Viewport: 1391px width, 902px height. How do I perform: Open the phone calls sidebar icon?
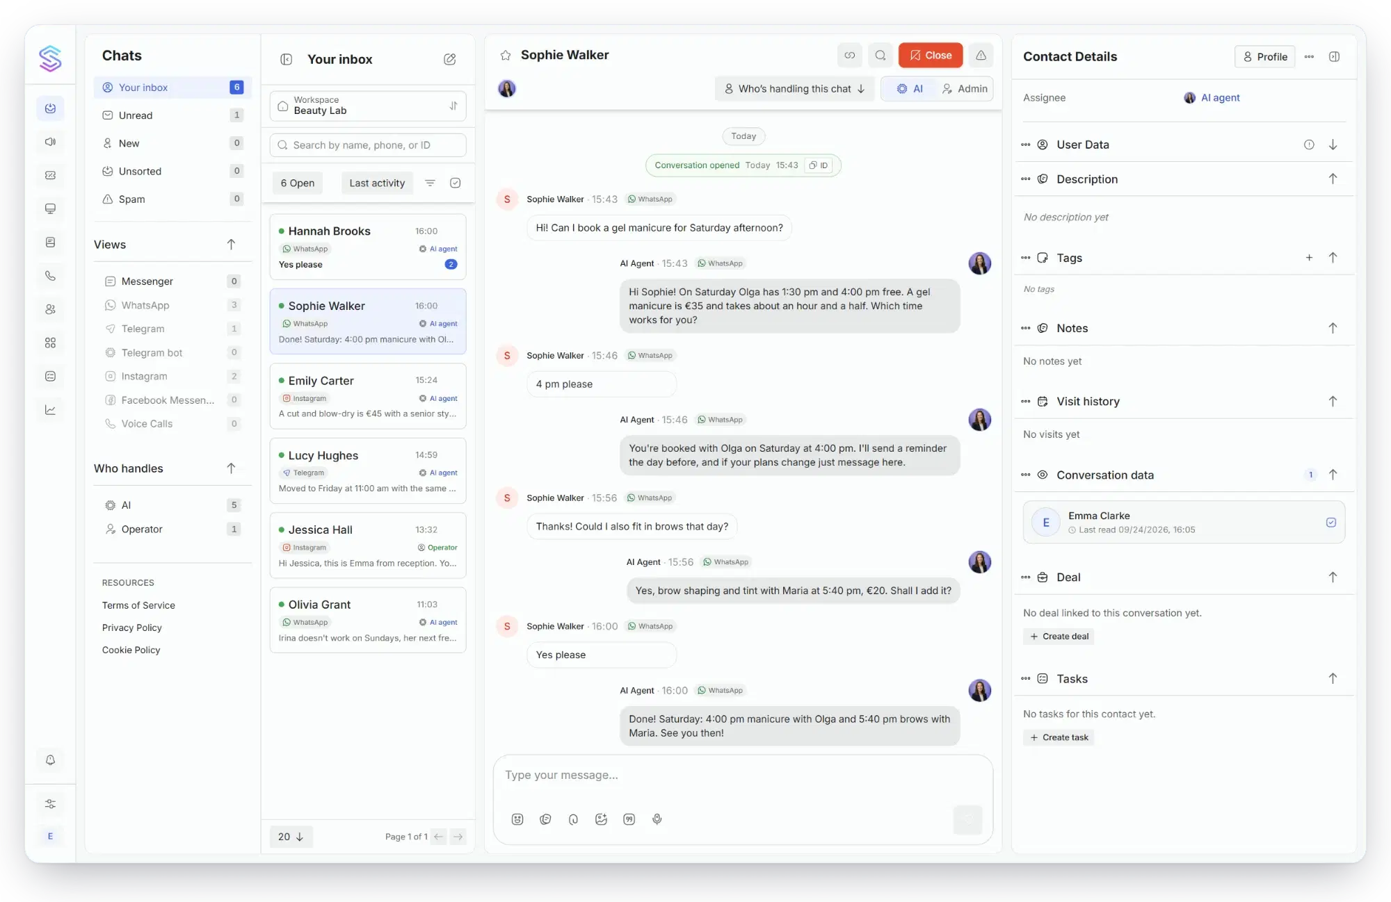tap(50, 276)
